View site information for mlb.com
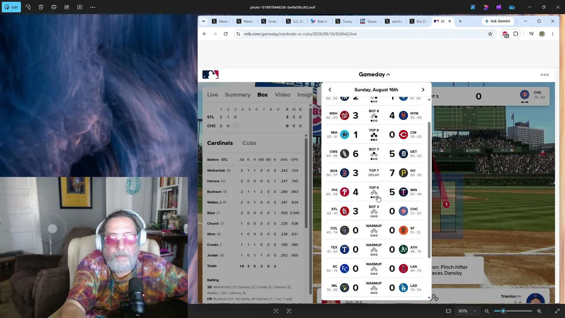 (x=238, y=34)
